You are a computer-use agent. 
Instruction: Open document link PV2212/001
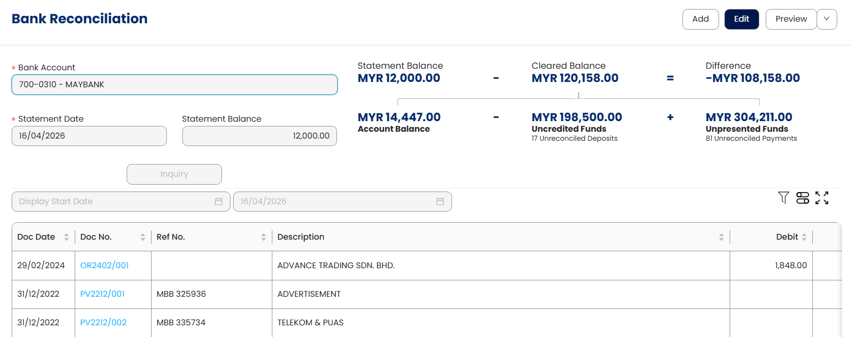point(102,294)
